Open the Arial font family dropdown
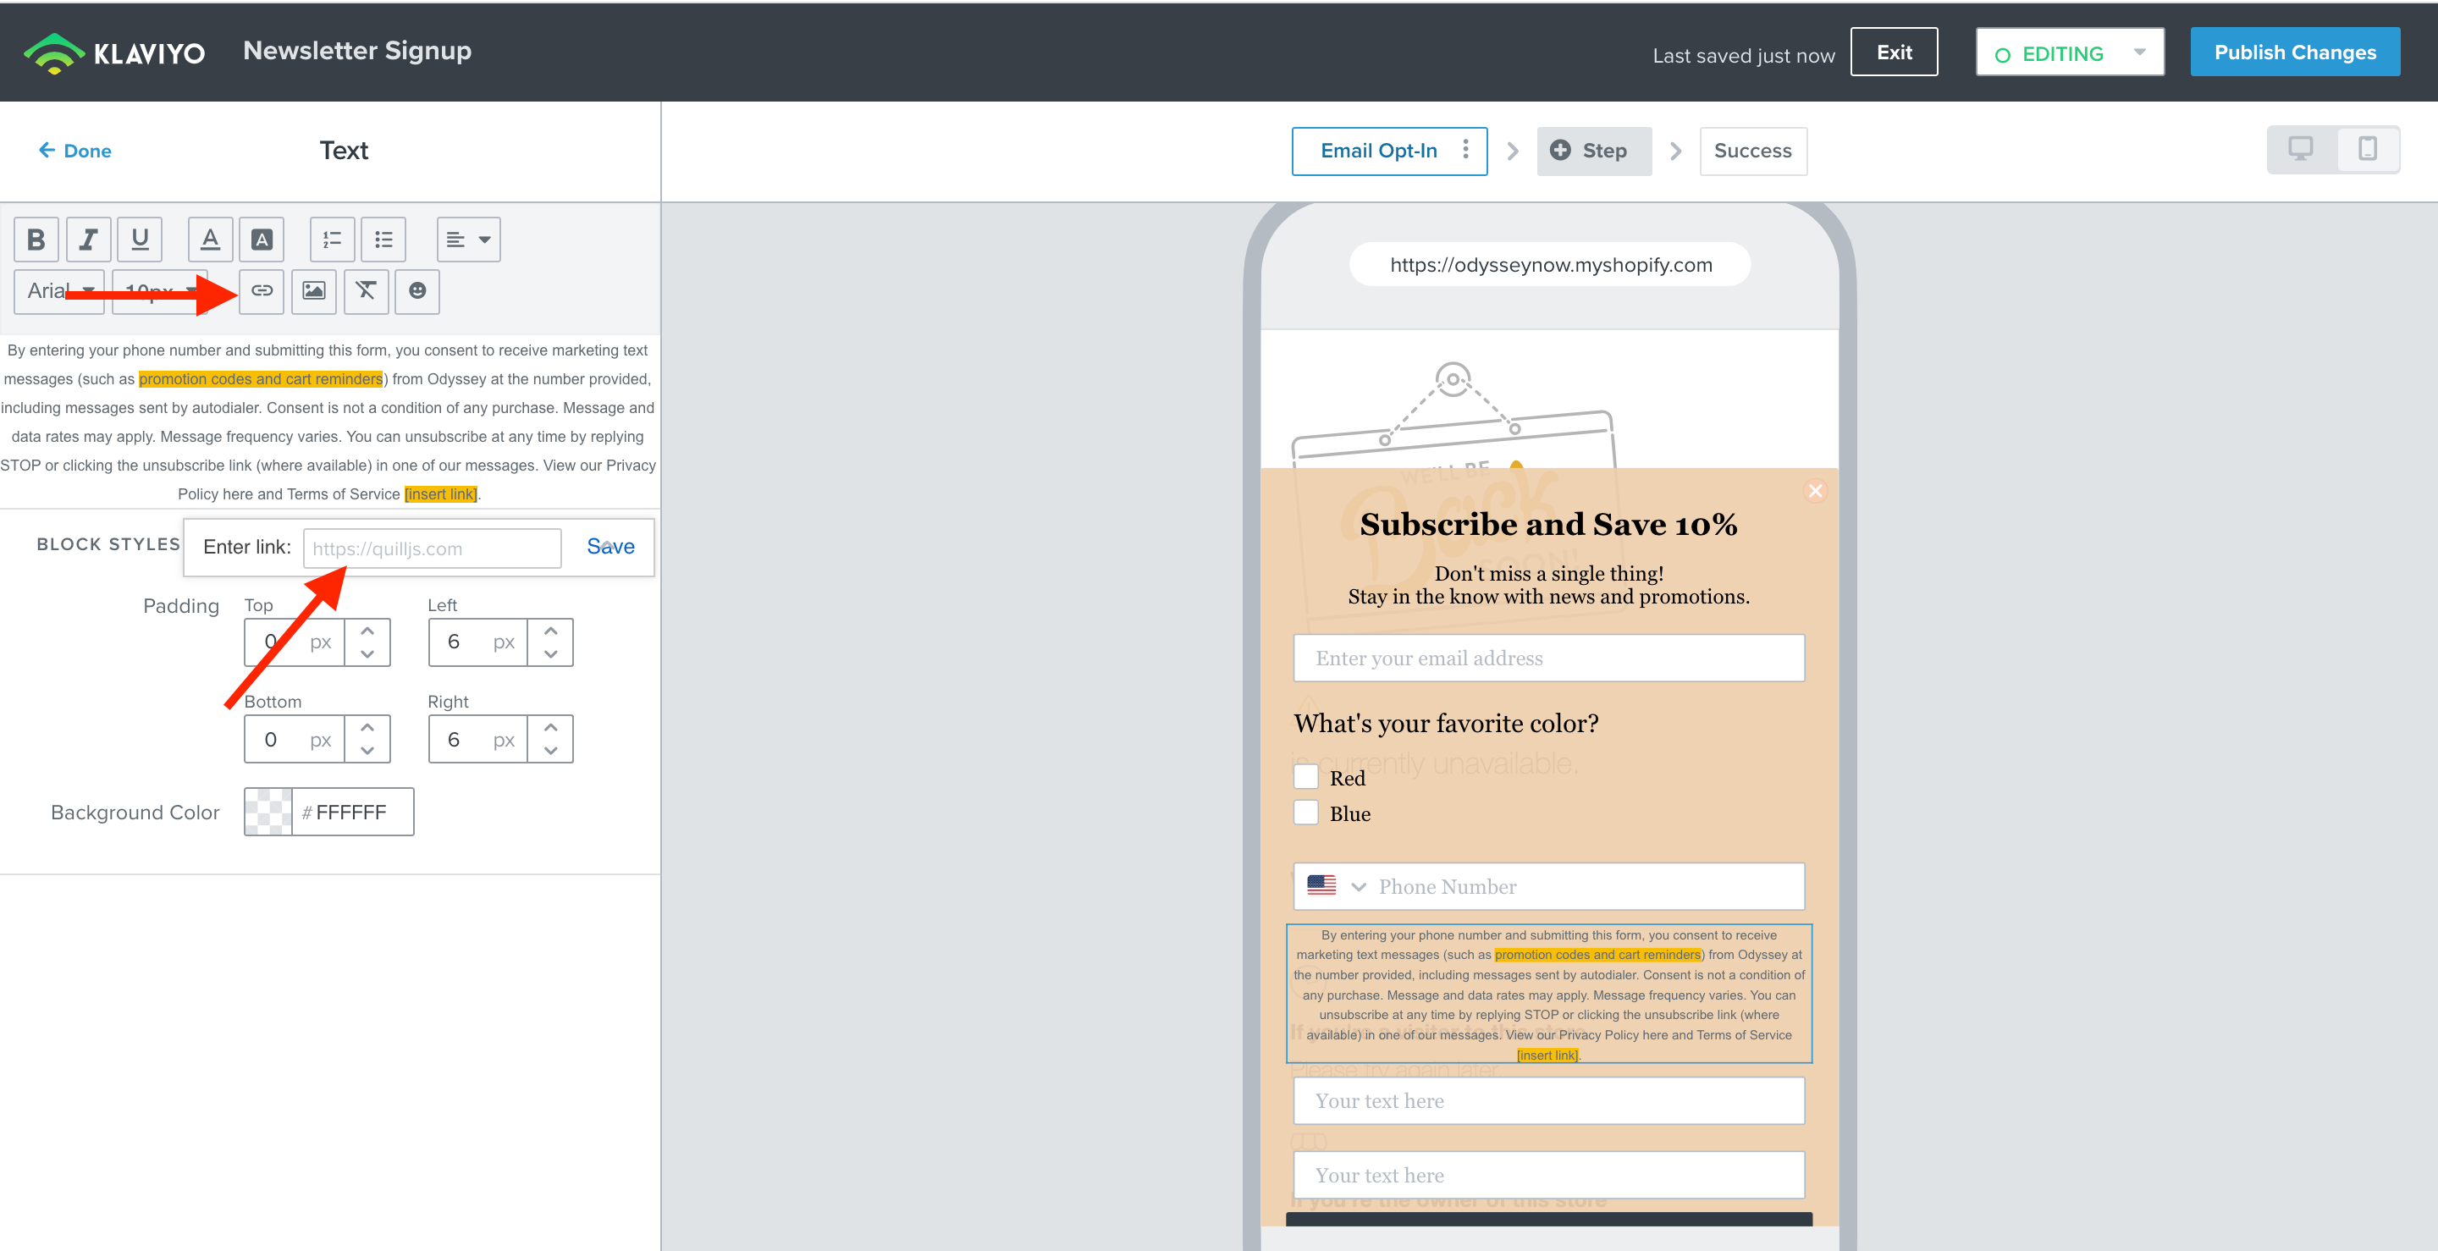 [59, 290]
